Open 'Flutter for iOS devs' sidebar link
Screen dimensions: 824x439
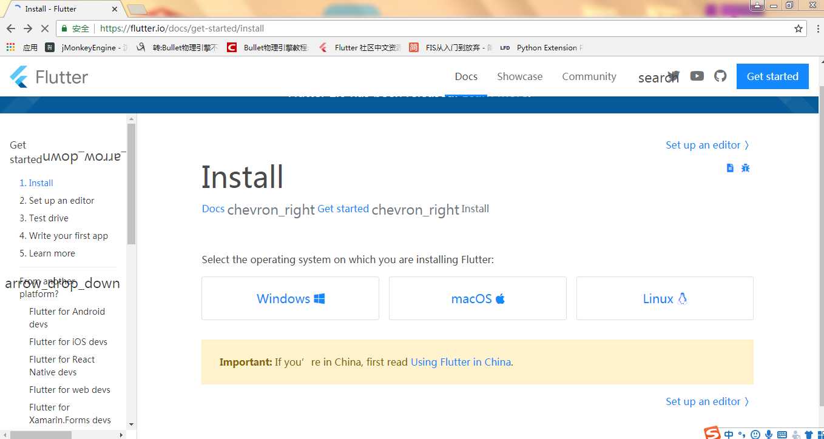(68, 342)
